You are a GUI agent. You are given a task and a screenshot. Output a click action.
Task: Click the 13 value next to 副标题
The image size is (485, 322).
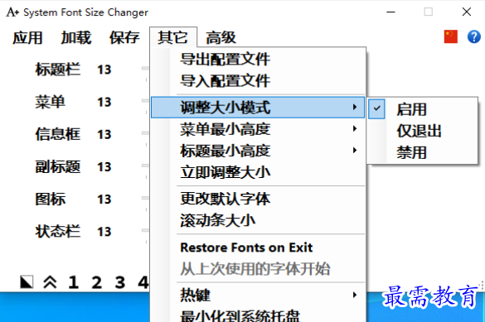point(104,166)
